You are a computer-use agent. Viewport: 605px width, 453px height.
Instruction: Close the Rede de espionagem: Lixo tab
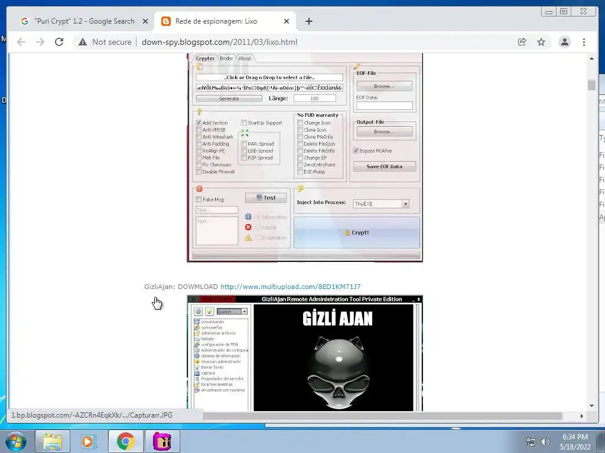coord(287,21)
